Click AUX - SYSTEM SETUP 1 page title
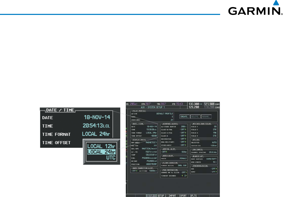The width and height of the screenshot is (283, 197). 153,107
